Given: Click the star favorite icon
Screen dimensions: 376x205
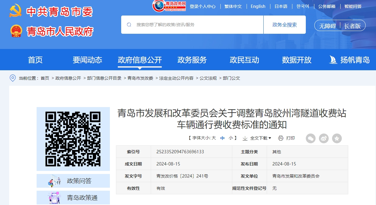Looking at the screenshot, I should click(337, 138).
